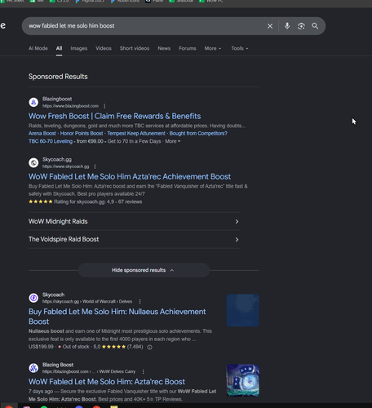Start voice search with the microphone icon

pos(287,26)
